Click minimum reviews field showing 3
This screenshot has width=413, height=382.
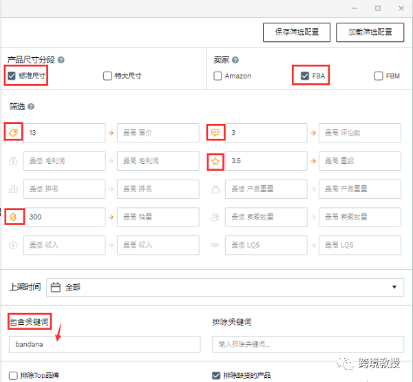point(266,133)
